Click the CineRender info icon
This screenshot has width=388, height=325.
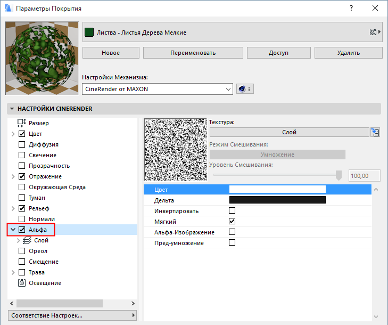(x=245, y=89)
